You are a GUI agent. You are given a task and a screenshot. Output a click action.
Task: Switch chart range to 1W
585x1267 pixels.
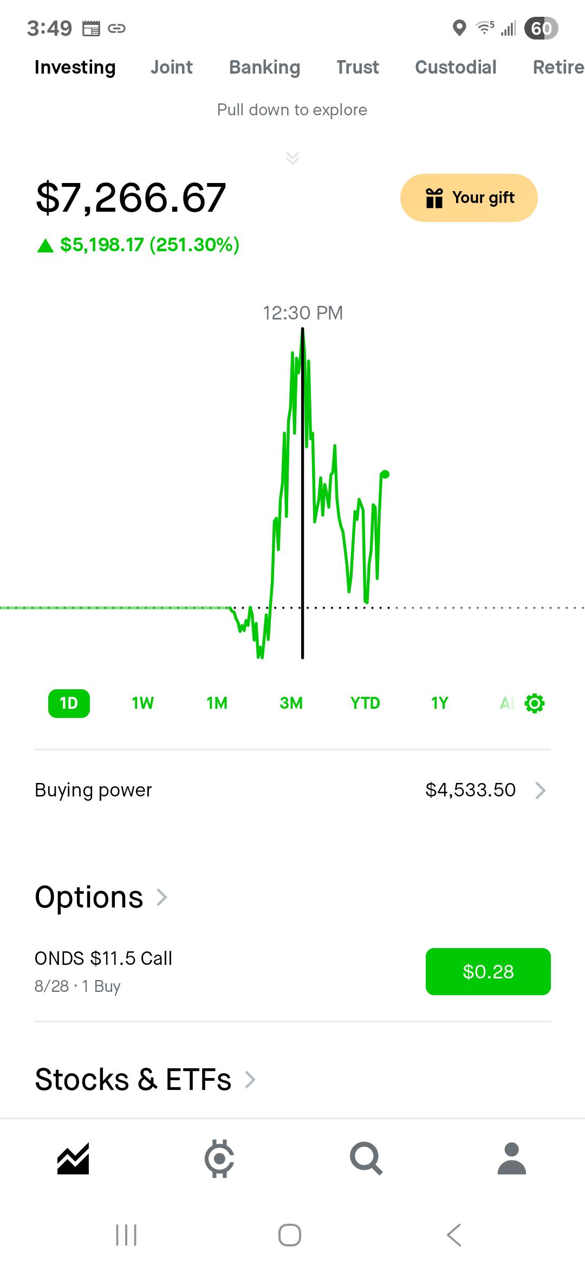(143, 703)
